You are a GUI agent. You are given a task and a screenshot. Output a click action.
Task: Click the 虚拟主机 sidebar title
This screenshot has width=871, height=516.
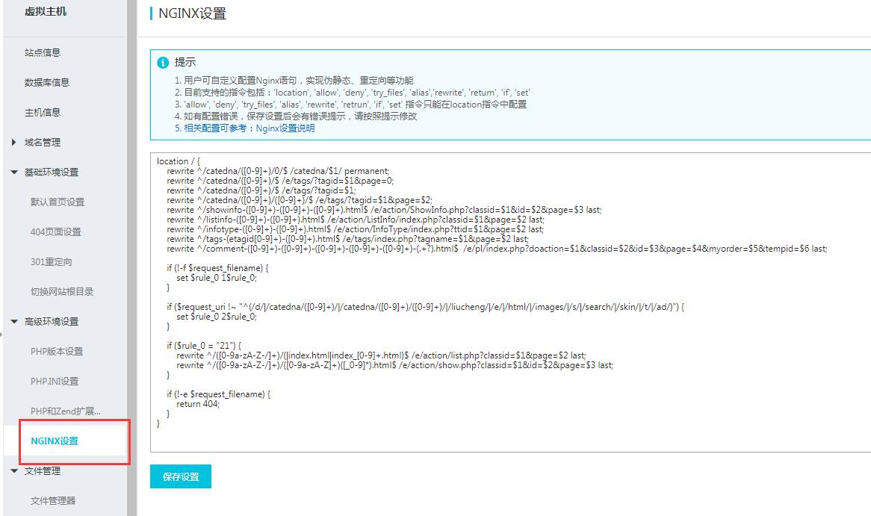46,12
